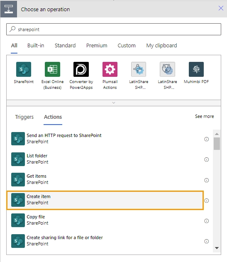
Task: Switch to the Triggers tab
Action: [24, 117]
